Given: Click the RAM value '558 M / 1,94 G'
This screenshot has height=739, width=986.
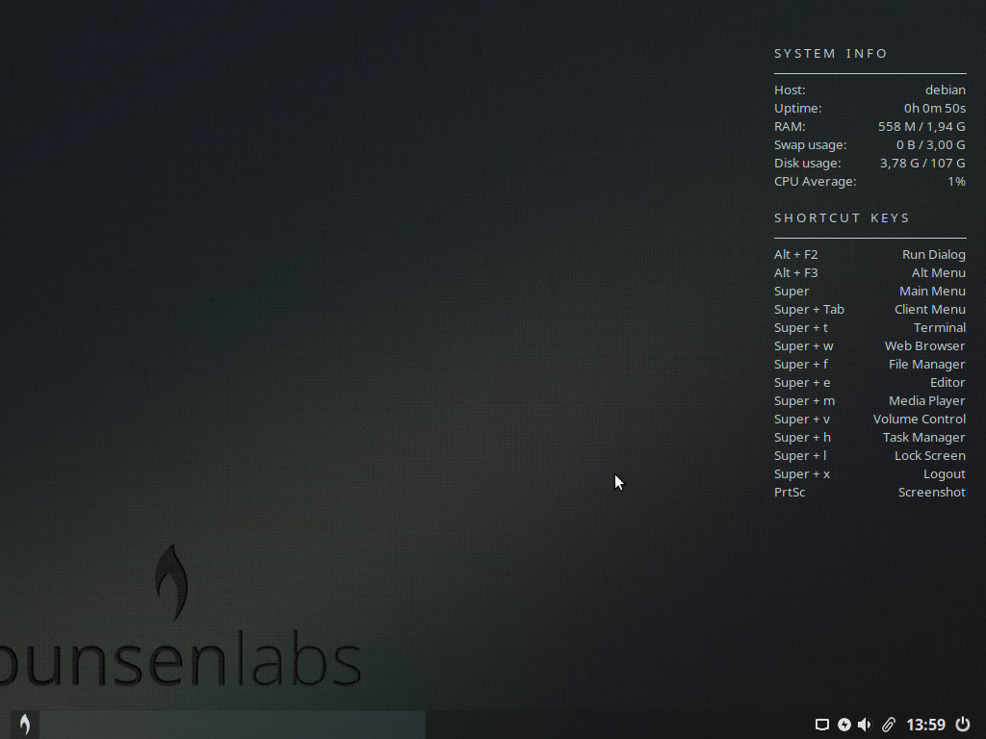Looking at the screenshot, I should point(921,126).
